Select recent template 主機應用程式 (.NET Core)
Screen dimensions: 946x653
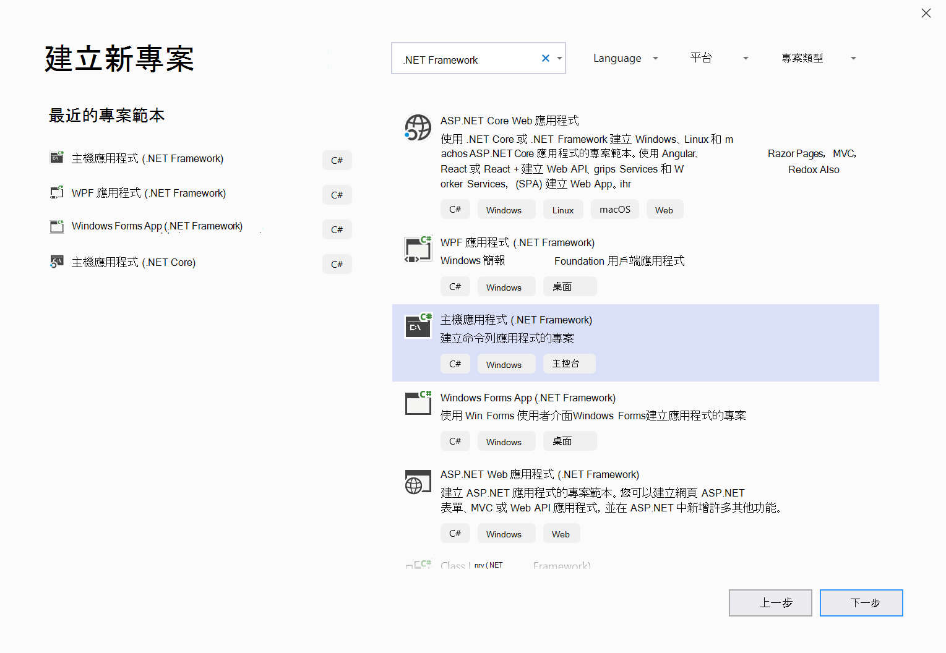pyautogui.click(x=134, y=263)
